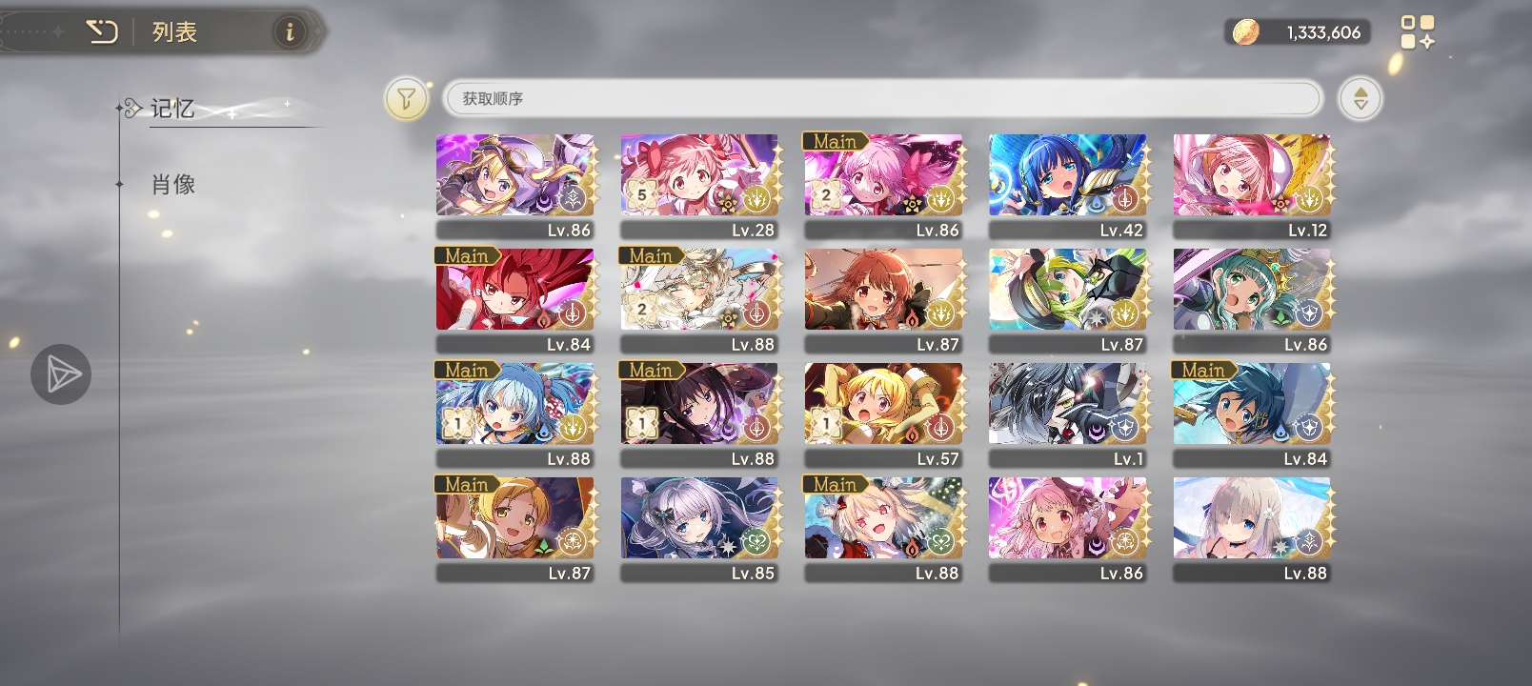Click the Lv.85 silver-haired card
The height and width of the screenshot is (686, 1532).
tap(699, 529)
